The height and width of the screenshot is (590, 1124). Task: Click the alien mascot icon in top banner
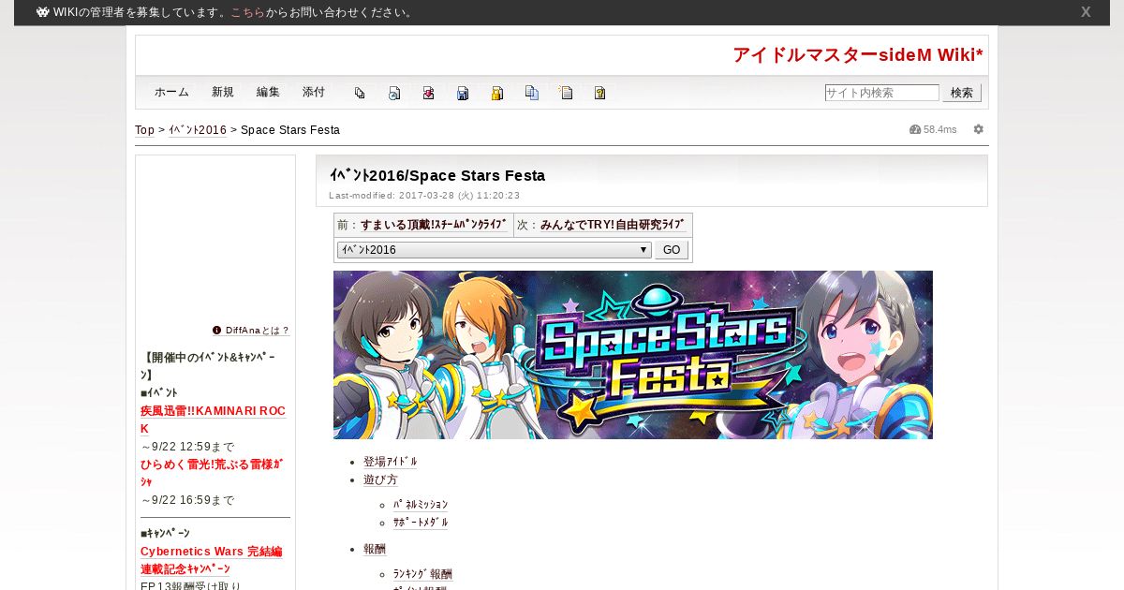[x=43, y=12]
